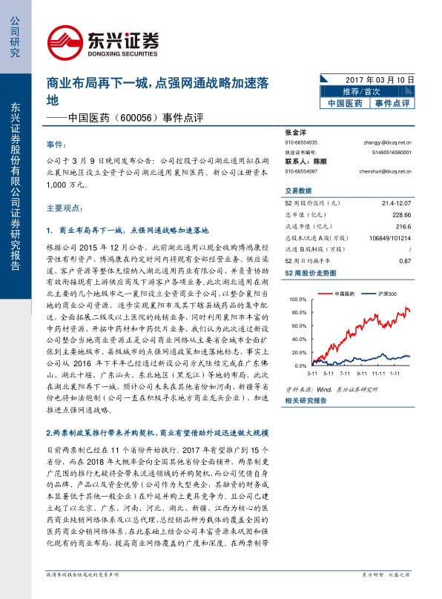Click the rating text 推荐/首次
Screen dimensions: 442x599
(x=361, y=92)
